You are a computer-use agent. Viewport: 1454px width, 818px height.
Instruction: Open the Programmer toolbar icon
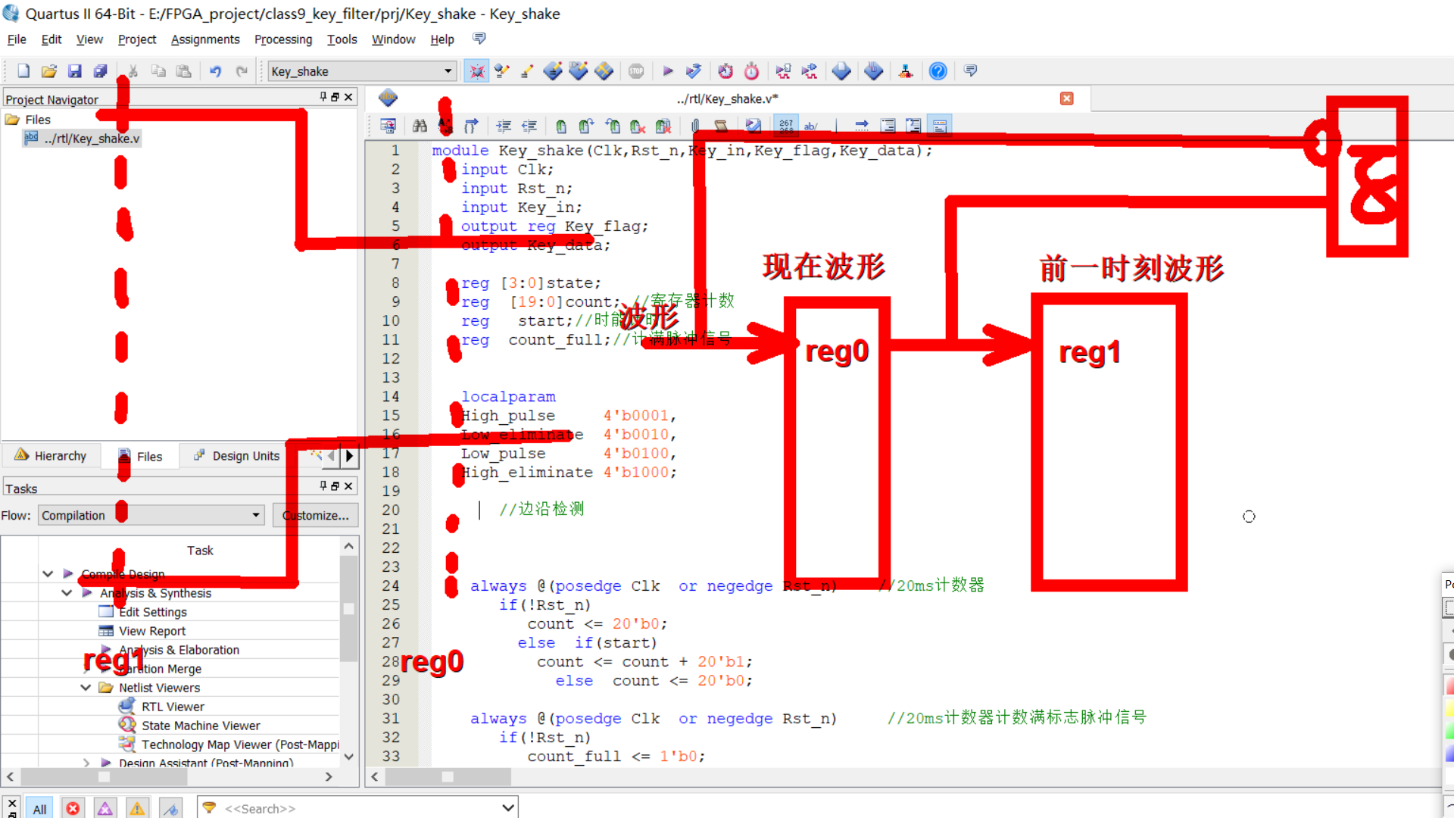874,71
